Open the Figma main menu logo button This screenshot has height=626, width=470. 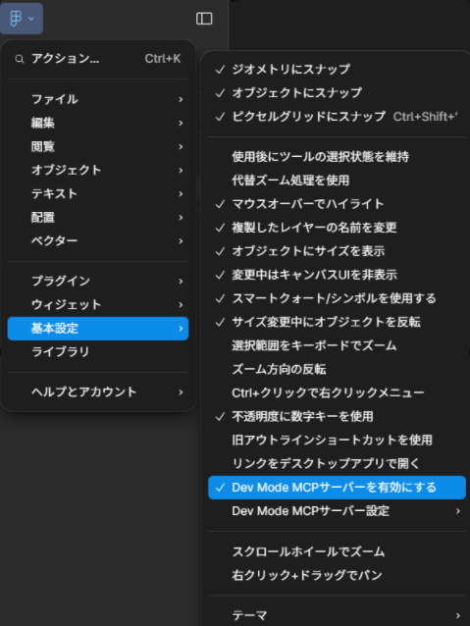click(x=22, y=19)
